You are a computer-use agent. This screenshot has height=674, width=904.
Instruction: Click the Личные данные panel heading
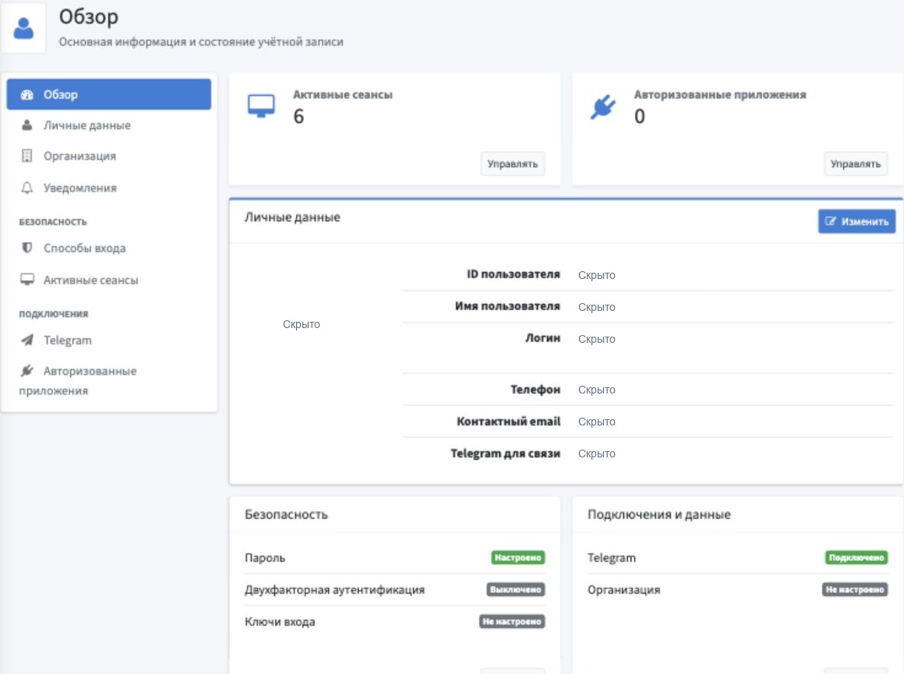point(292,217)
